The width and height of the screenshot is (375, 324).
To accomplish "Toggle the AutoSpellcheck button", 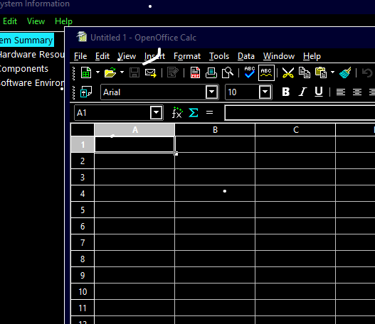I will pos(266,72).
